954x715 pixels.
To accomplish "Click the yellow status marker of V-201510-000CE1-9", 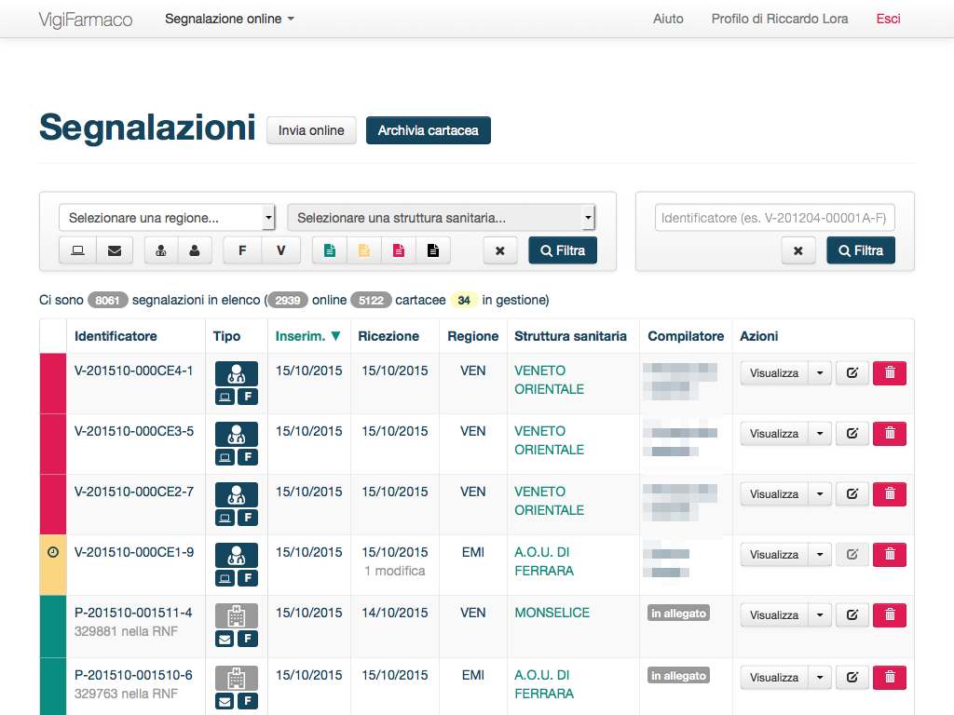I will [x=53, y=565].
